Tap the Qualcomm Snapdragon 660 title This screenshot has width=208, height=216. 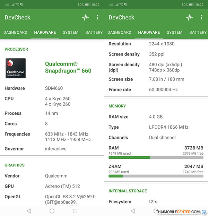pyautogui.click(x=68, y=67)
